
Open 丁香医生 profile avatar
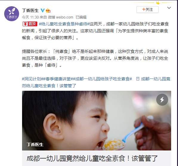click(x=12, y=14)
